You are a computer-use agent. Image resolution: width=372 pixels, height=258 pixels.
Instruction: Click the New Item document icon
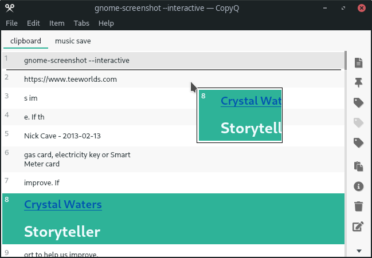(x=358, y=63)
